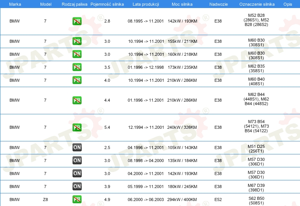Click the 5.4 engine capacity cell
Viewport: 300px width, 206px height.
(x=107, y=127)
